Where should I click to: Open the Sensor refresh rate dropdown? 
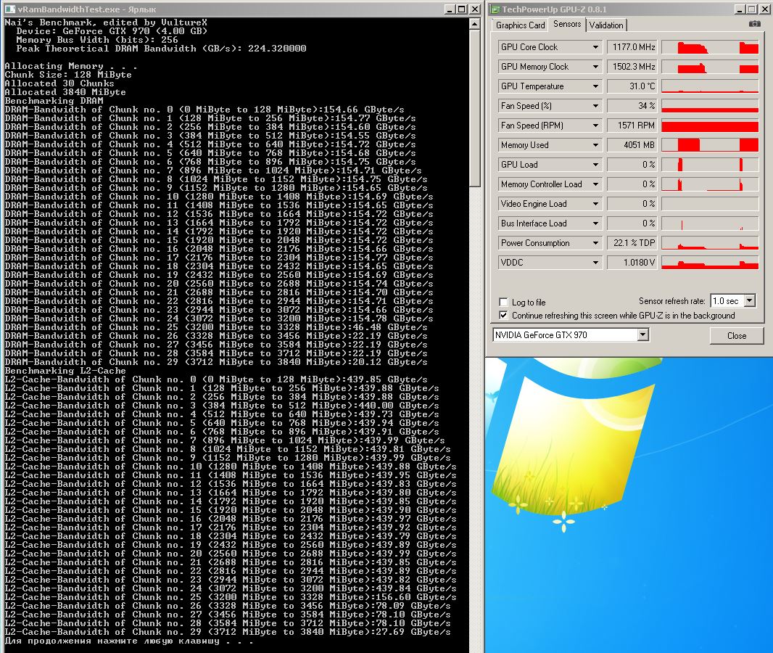[x=750, y=300]
